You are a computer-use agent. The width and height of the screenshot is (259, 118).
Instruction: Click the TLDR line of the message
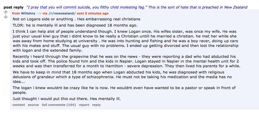pyautogui.click(x=75, y=25)
